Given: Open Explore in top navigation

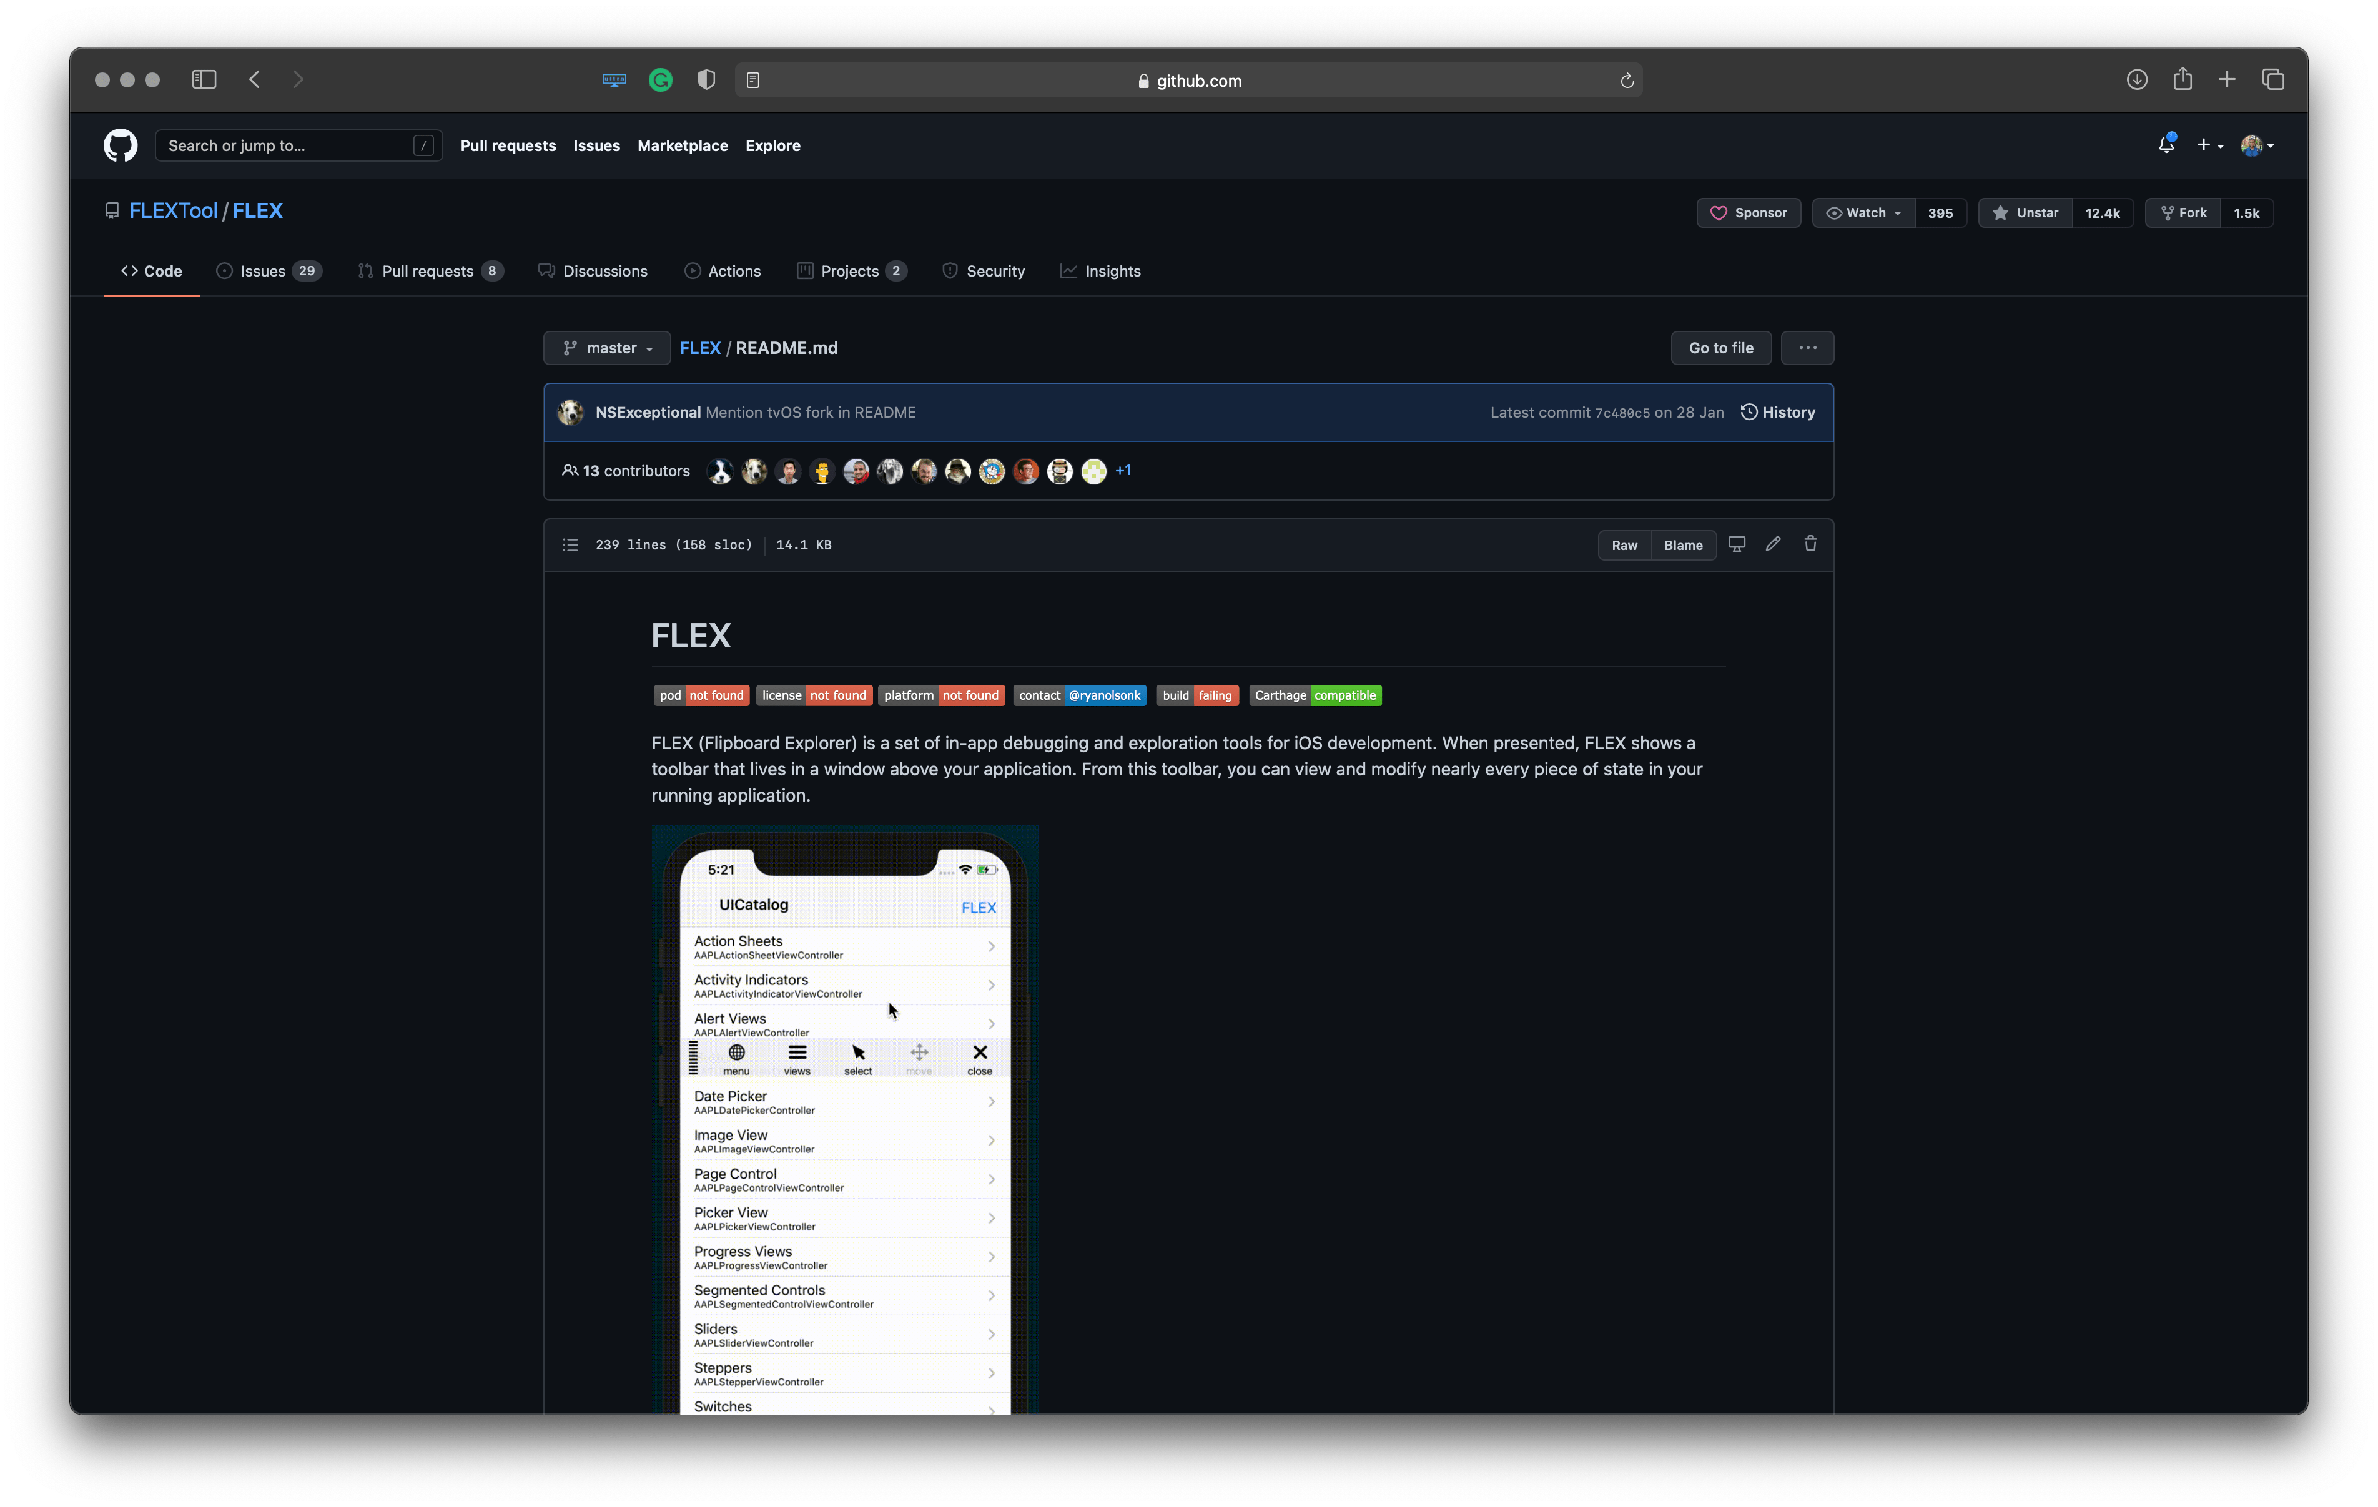Looking at the screenshot, I should click(x=772, y=145).
